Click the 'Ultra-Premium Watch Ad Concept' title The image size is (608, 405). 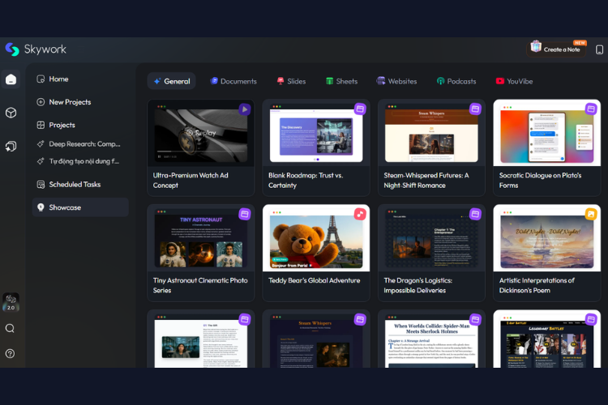coord(191,180)
